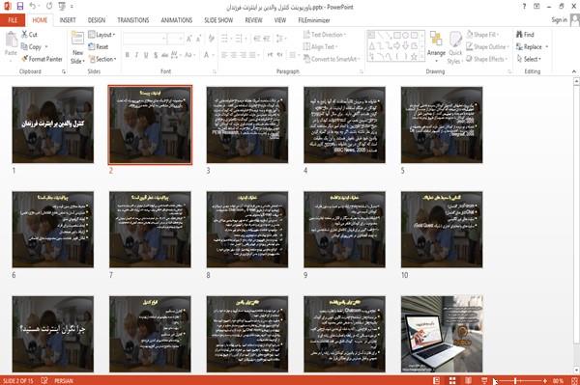
Task: Toggle Strikethrough formatting
Action: 165,55
